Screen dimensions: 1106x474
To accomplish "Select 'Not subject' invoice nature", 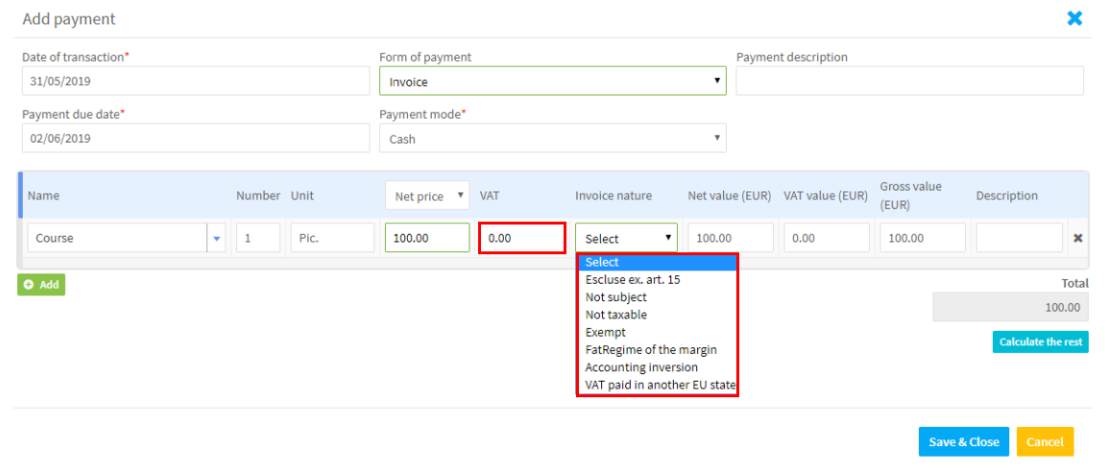I will (x=615, y=297).
